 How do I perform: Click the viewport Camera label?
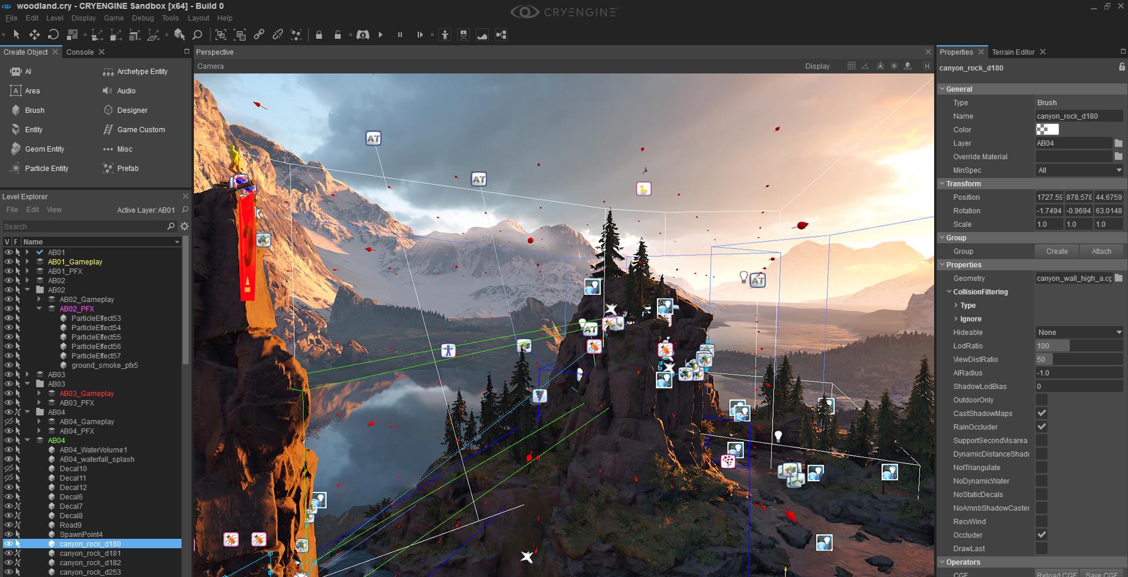210,66
